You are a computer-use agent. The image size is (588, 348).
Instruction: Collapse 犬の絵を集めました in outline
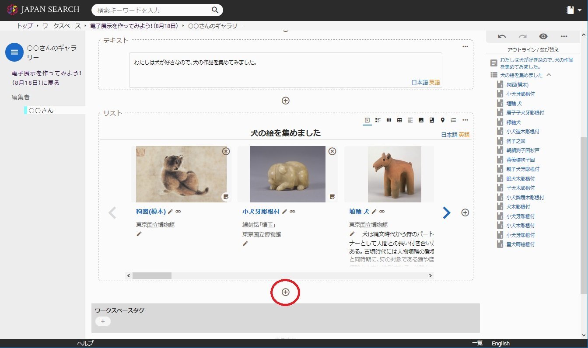point(549,75)
